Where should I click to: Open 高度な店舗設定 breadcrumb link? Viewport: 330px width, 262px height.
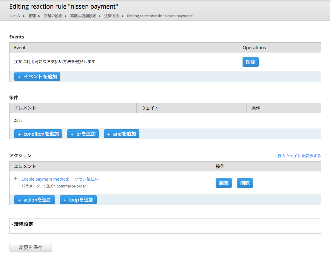point(83,16)
